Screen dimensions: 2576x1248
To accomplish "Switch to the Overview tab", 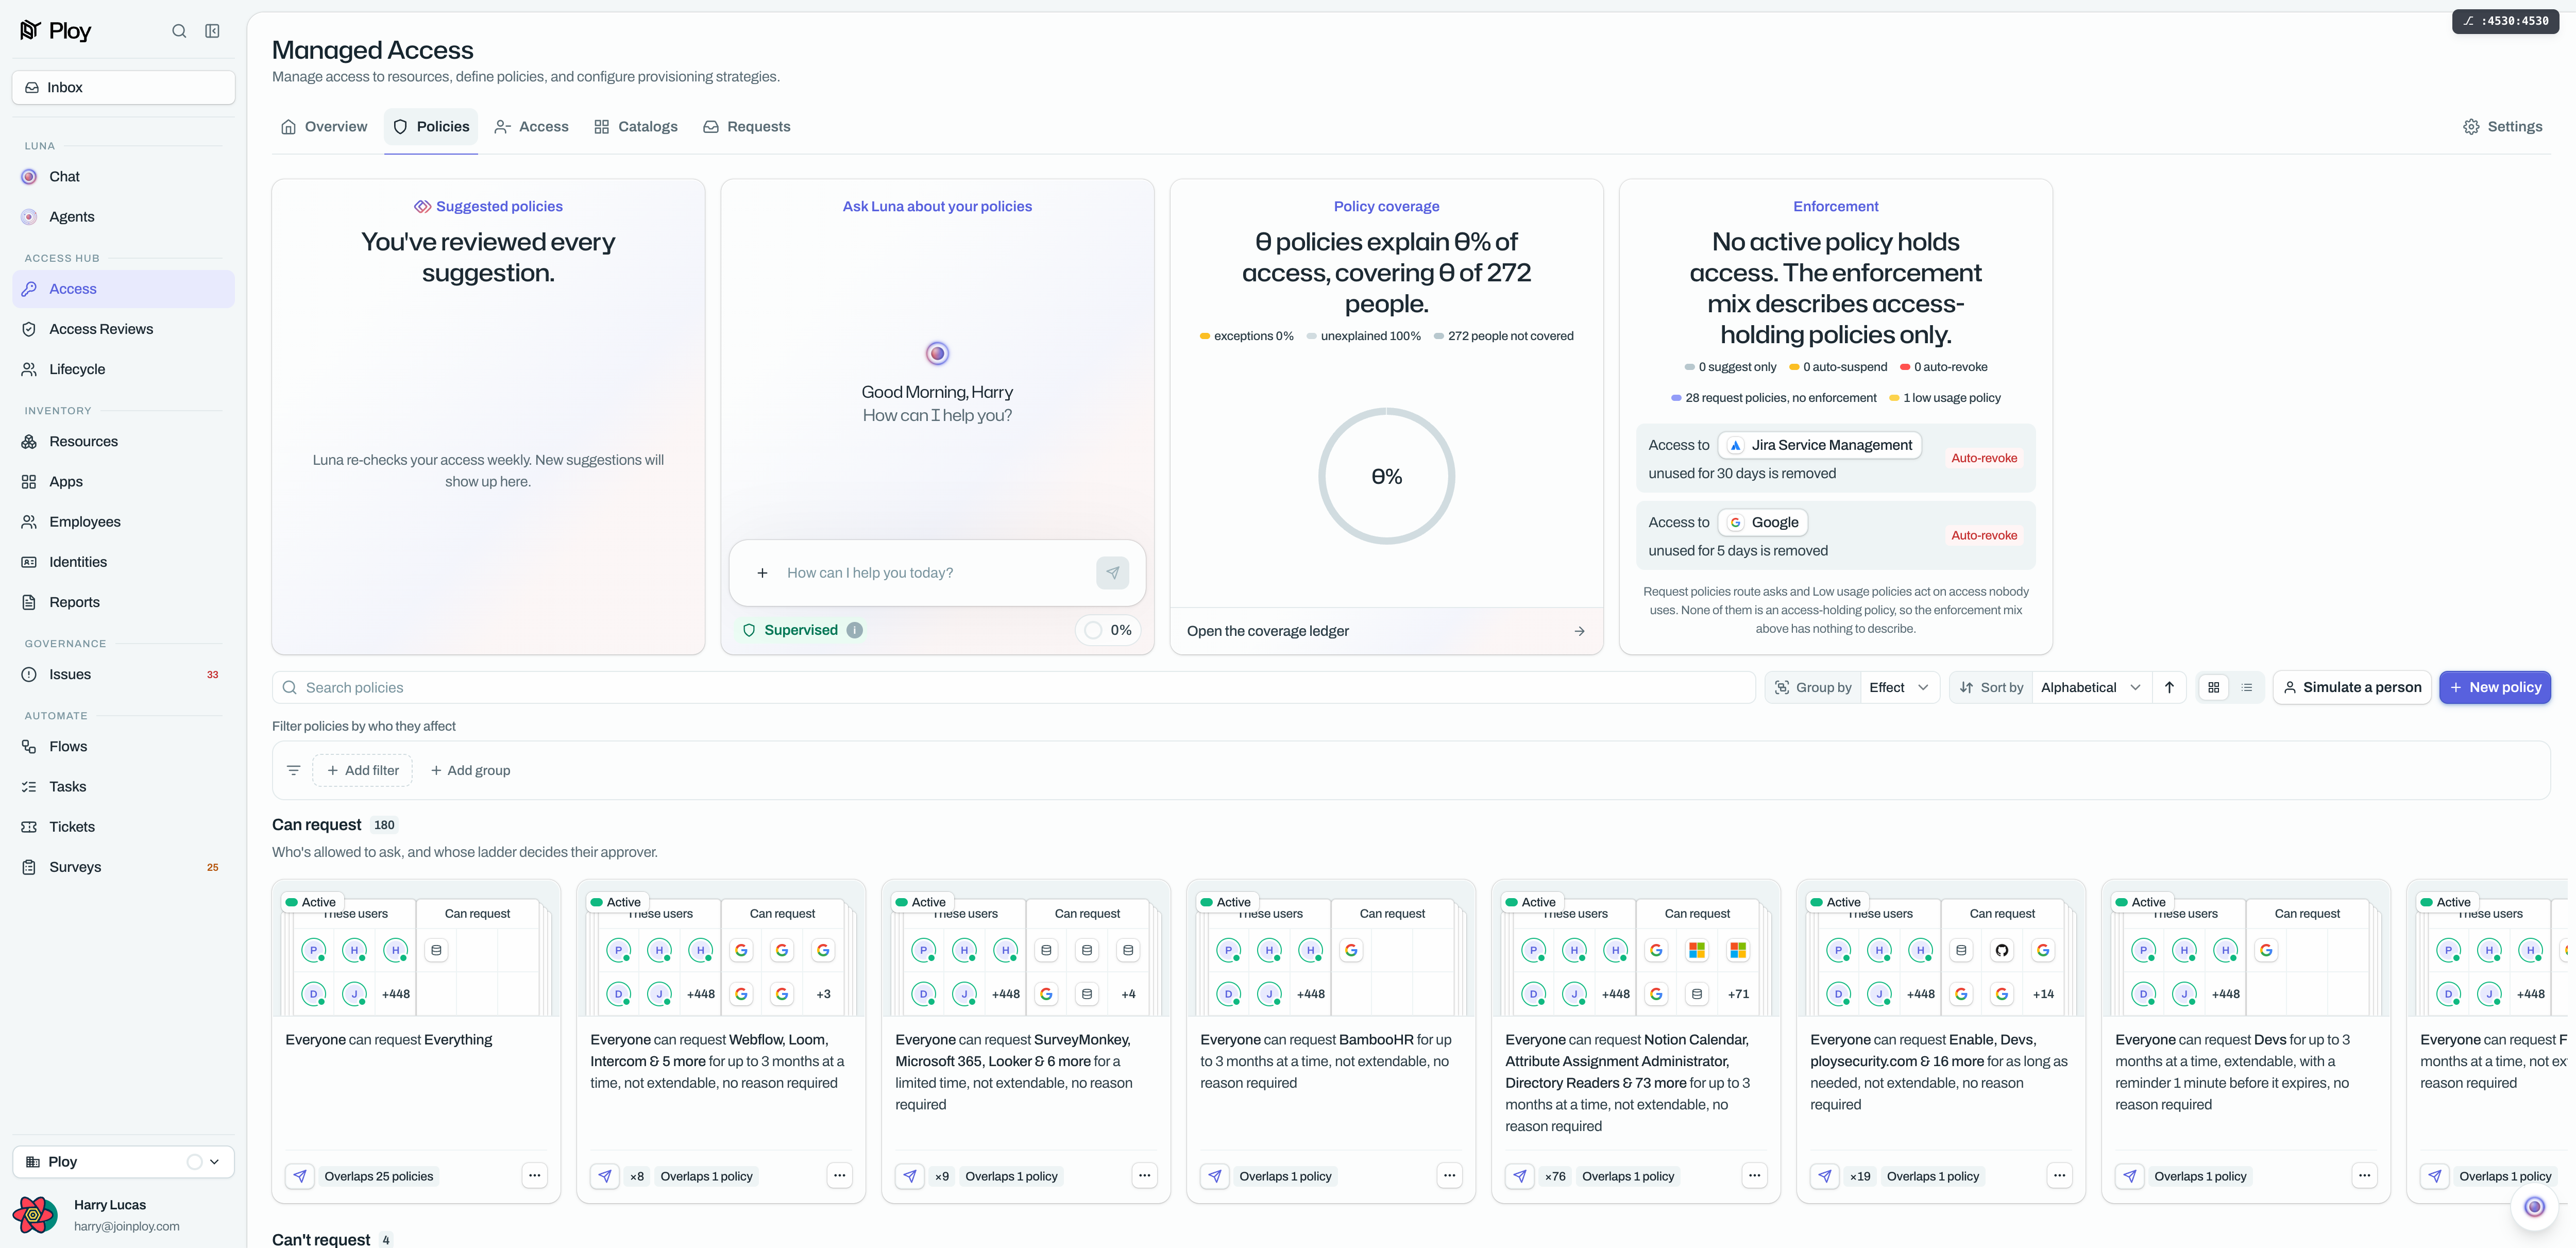I will (x=324, y=127).
